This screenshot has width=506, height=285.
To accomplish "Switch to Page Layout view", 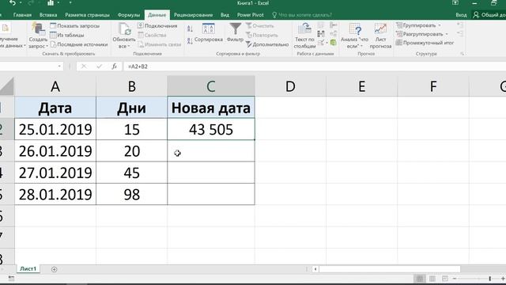I will click(x=432, y=279).
